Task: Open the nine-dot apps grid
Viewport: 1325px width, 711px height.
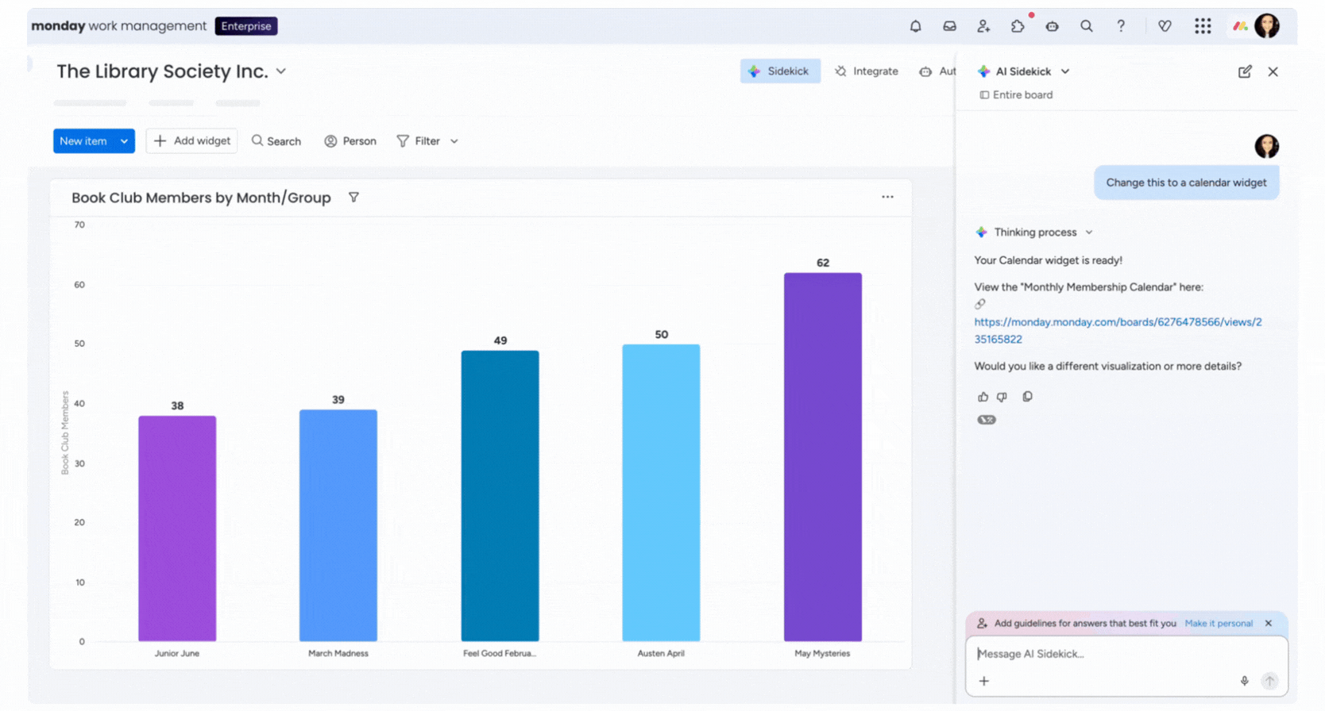Action: 1202,26
